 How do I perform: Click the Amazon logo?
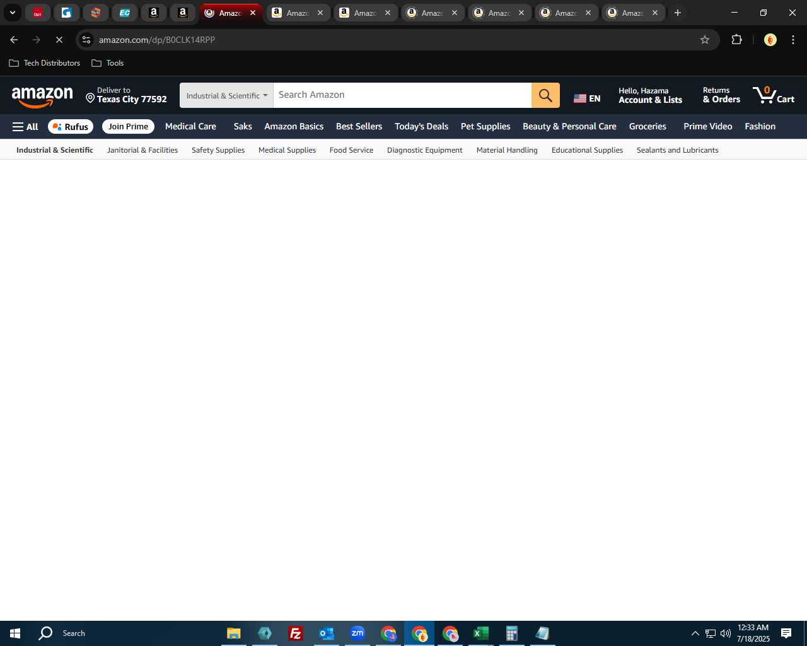click(x=42, y=97)
